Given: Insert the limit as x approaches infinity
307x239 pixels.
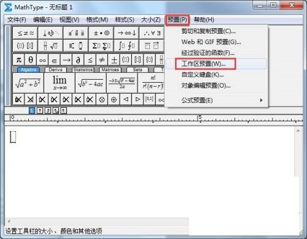Looking at the screenshot, I should click(60, 83).
